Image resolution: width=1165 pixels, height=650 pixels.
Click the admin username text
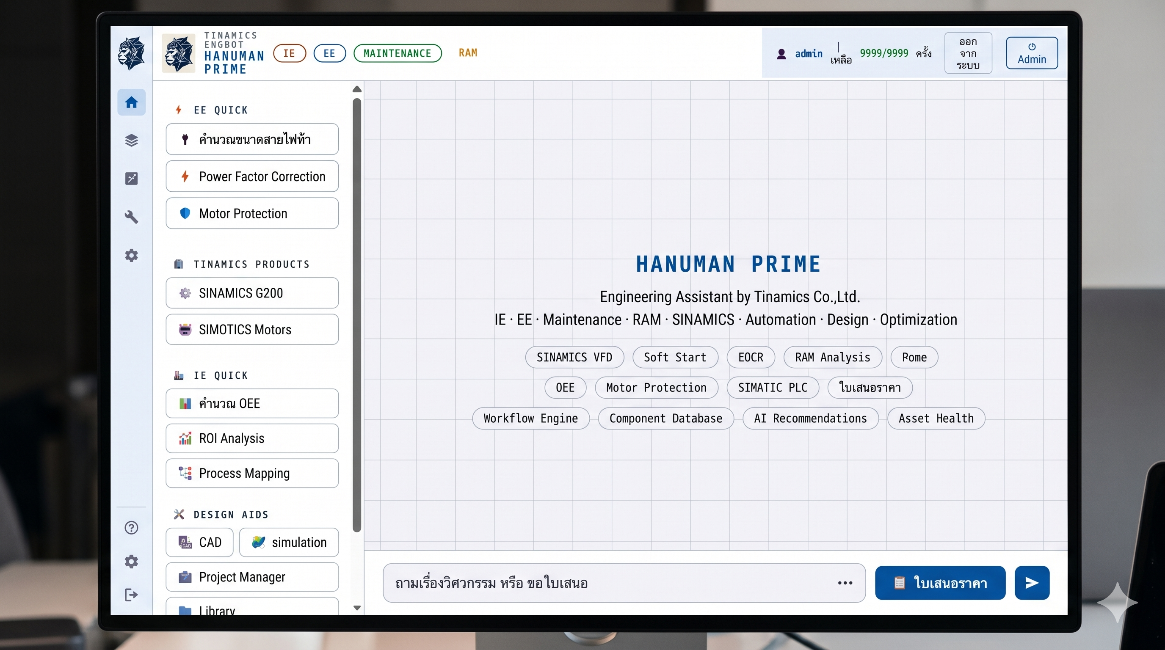[x=809, y=54]
